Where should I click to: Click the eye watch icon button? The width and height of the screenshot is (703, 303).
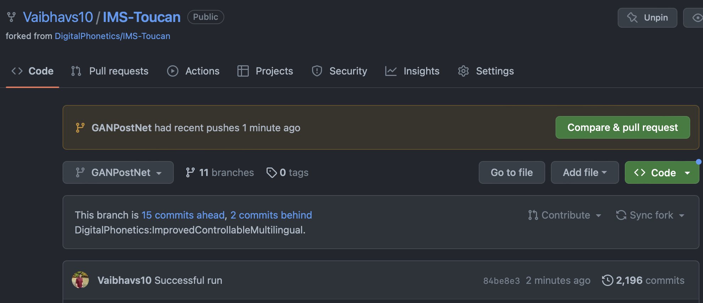[697, 17]
